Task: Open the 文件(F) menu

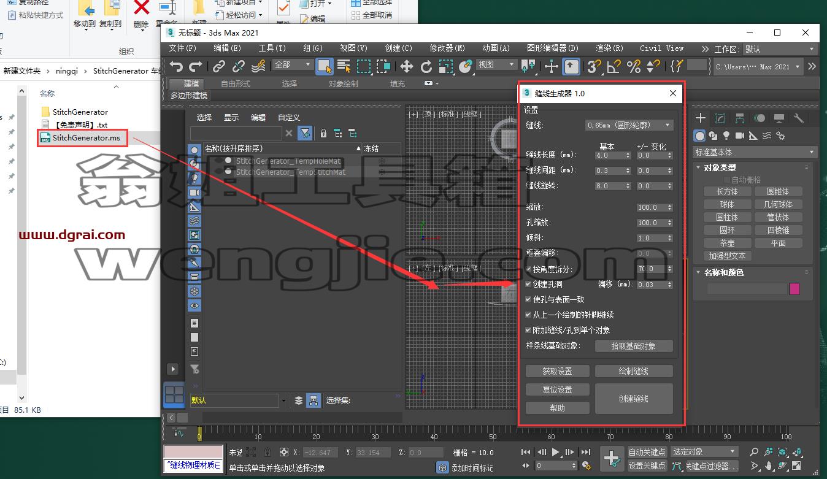Action: coord(183,48)
